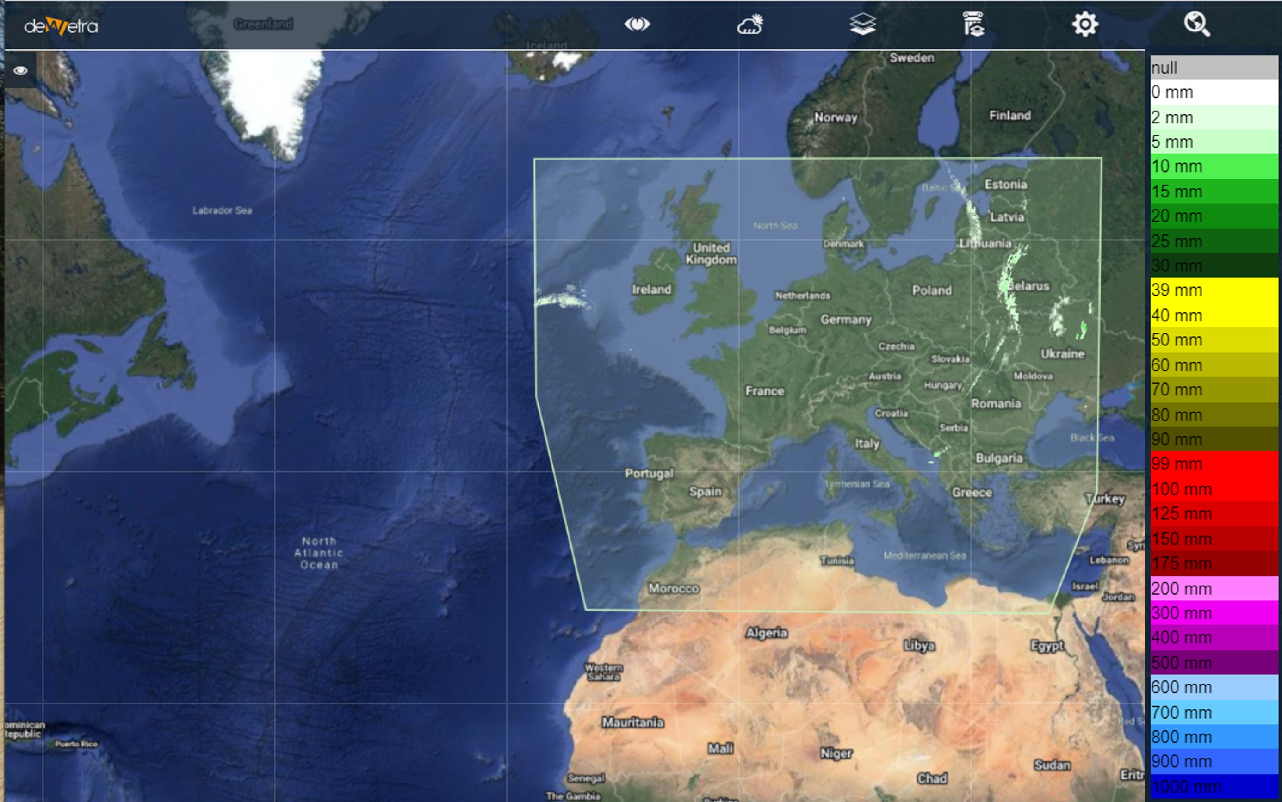Select the 39 mm yellow legend entry

click(1214, 290)
